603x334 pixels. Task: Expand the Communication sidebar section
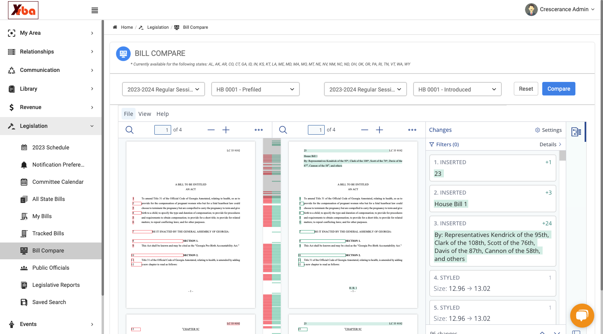pos(51,70)
